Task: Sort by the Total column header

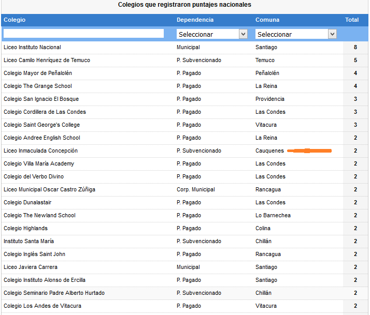Action: click(351, 20)
